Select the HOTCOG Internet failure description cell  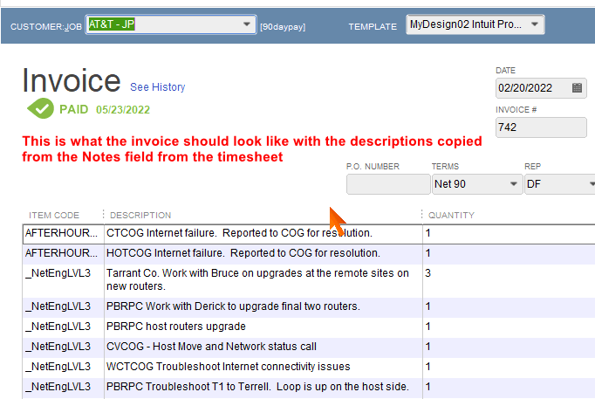tap(263, 253)
